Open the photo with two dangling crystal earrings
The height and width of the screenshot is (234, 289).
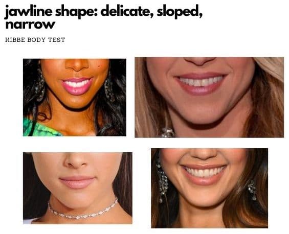[209, 188]
